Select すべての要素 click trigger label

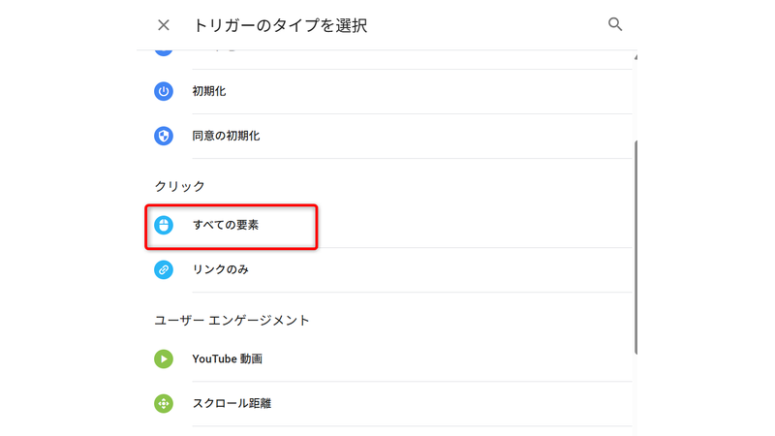coord(225,225)
